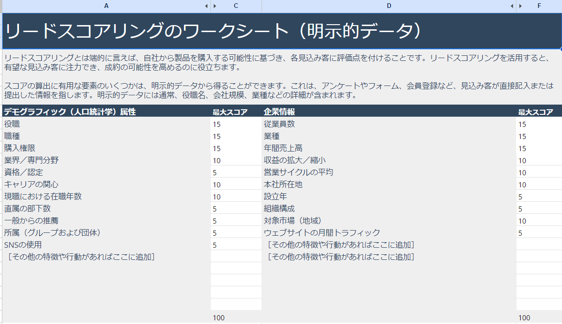Viewport: 562px width, 324px height.
Task: Select the 役職 max score cell
Action: pos(236,124)
